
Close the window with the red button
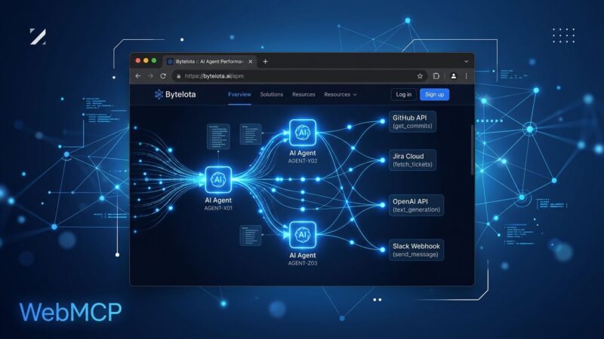pyautogui.click(x=138, y=61)
